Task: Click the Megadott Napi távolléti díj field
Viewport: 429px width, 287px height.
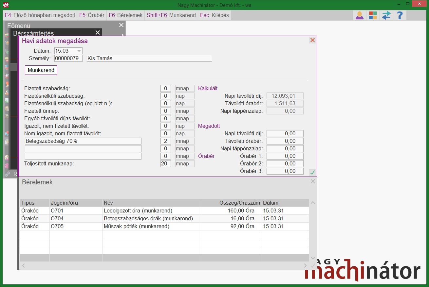Action: [x=285, y=133]
